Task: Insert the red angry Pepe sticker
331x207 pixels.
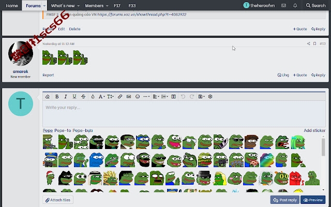Action: 296,178
